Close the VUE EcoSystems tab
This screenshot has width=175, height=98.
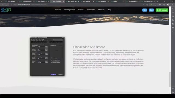coord(63,2)
